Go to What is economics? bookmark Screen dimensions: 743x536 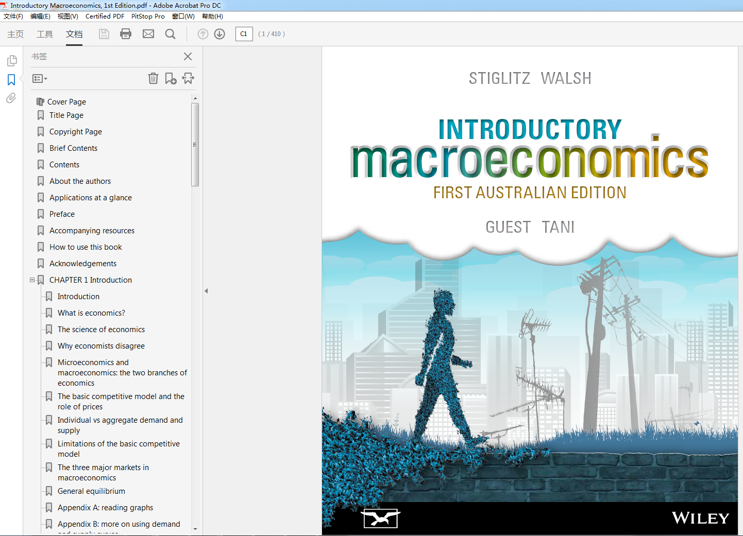tap(91, 313)
